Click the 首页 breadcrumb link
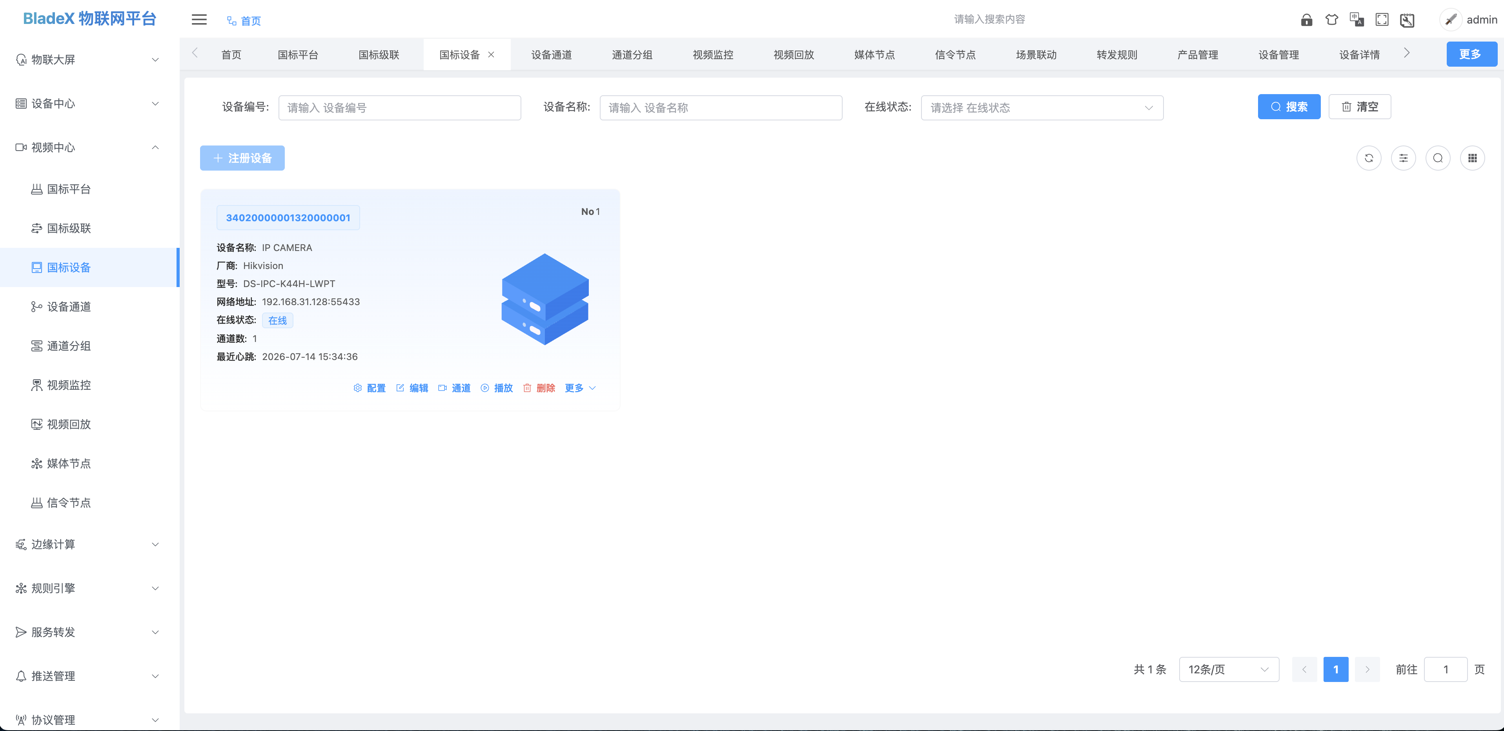Viewport: 1504px width, 731px height. tap(244, 21)
